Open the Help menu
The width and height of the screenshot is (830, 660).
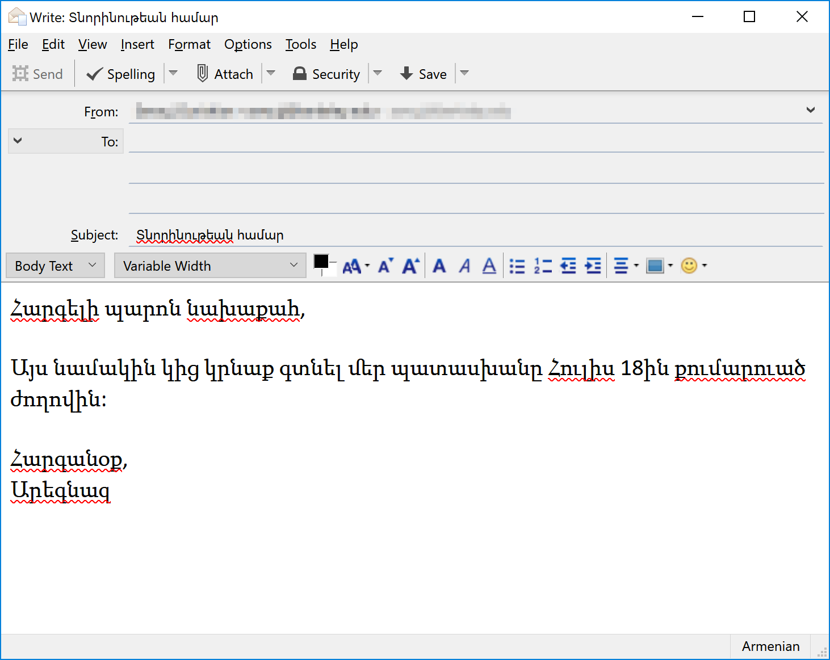tap(344, 44)
